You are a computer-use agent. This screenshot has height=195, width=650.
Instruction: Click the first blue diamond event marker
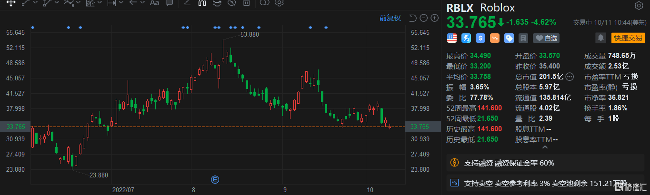(x=33, y=28)
